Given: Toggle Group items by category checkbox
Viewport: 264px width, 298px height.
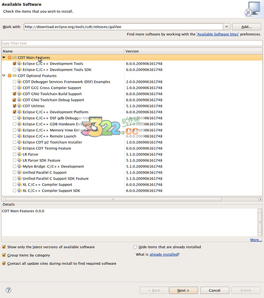Looking at the screenshot, I should [4, 255].
